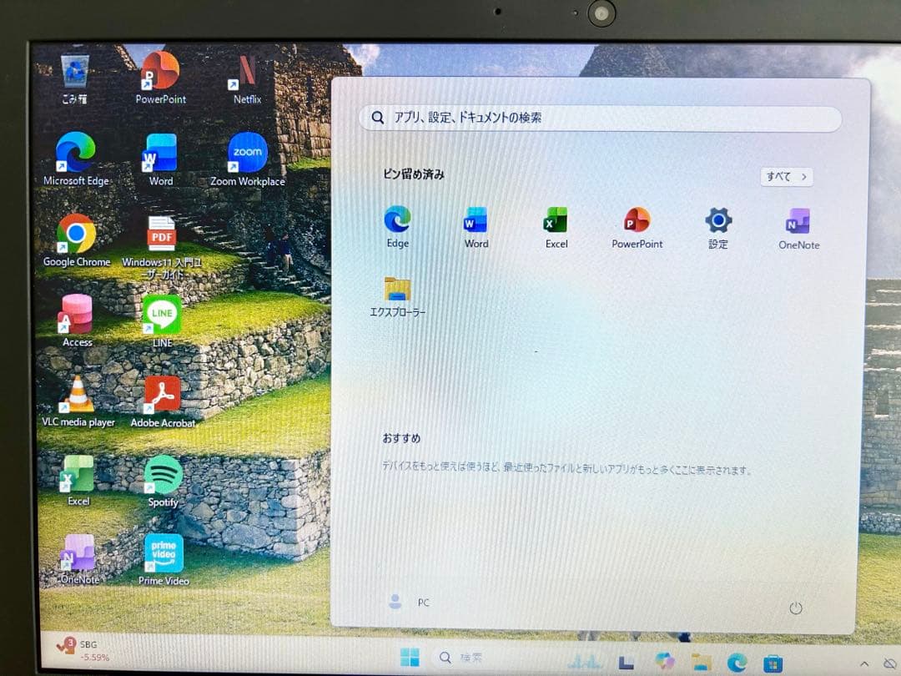Screen dimensions: 901x676
Task: Launch Copilot from the taskbar
Action: 665,661
